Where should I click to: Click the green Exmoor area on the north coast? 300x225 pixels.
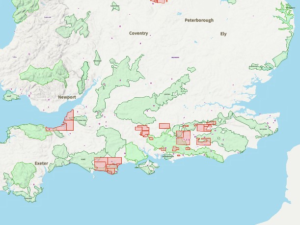pos(29,131)
